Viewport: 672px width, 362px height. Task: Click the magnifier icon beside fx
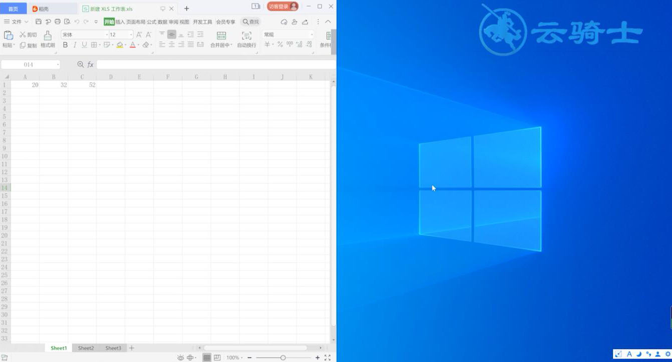80,64
